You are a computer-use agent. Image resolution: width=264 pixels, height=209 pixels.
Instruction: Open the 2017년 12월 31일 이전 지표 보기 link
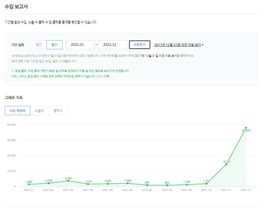pyautogui.click(x=177, y=45)
